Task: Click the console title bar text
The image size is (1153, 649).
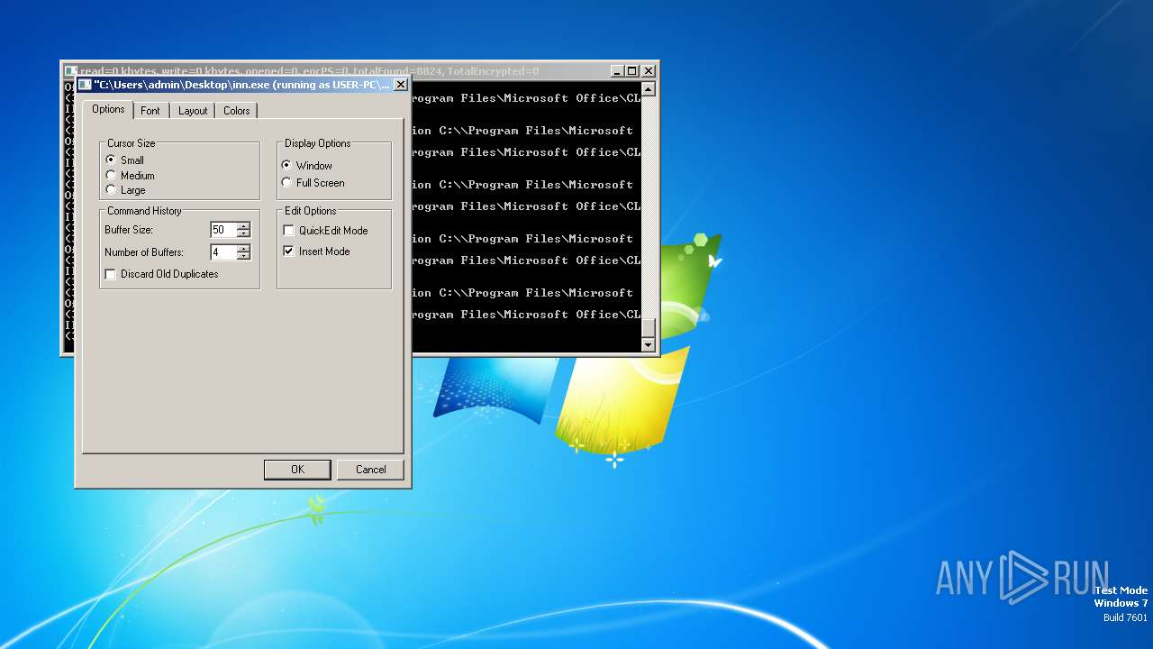Action: pyautogui.click(x=310, y=71)
